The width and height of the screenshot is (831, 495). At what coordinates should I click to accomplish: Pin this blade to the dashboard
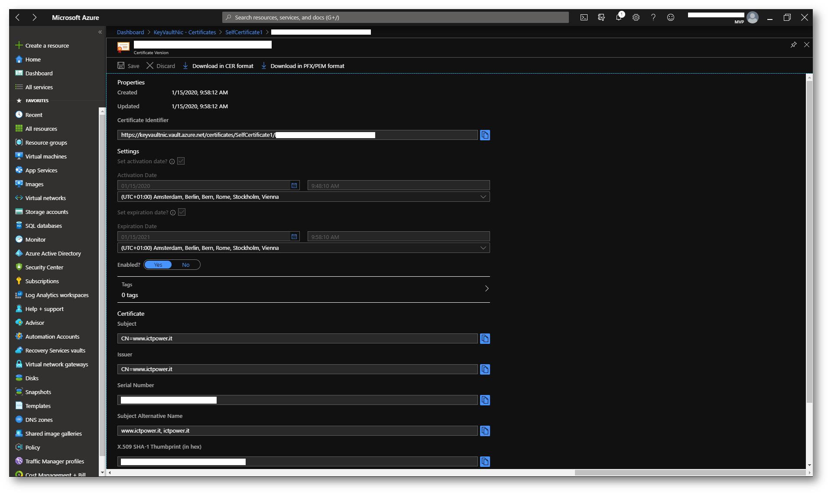click(x=793, y=45)
